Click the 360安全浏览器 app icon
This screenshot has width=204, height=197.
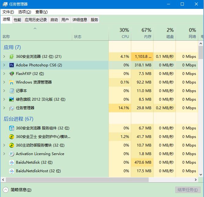[x=12, y=57]
